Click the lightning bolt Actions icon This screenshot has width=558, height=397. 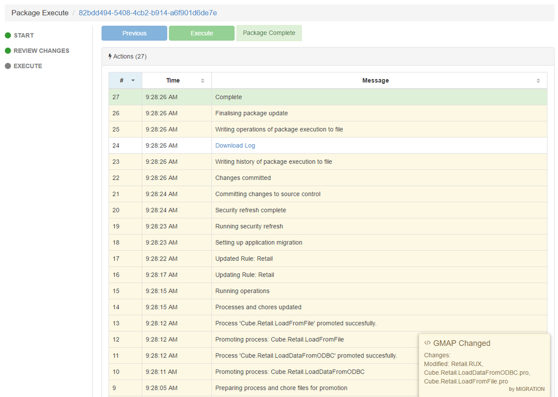coord(110,56)
